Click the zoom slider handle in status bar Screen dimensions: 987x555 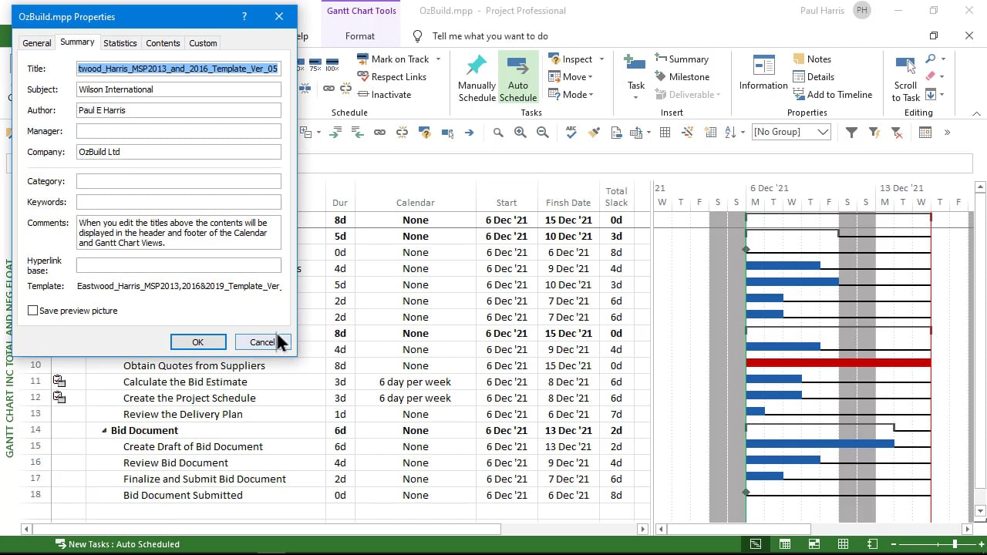955,544
